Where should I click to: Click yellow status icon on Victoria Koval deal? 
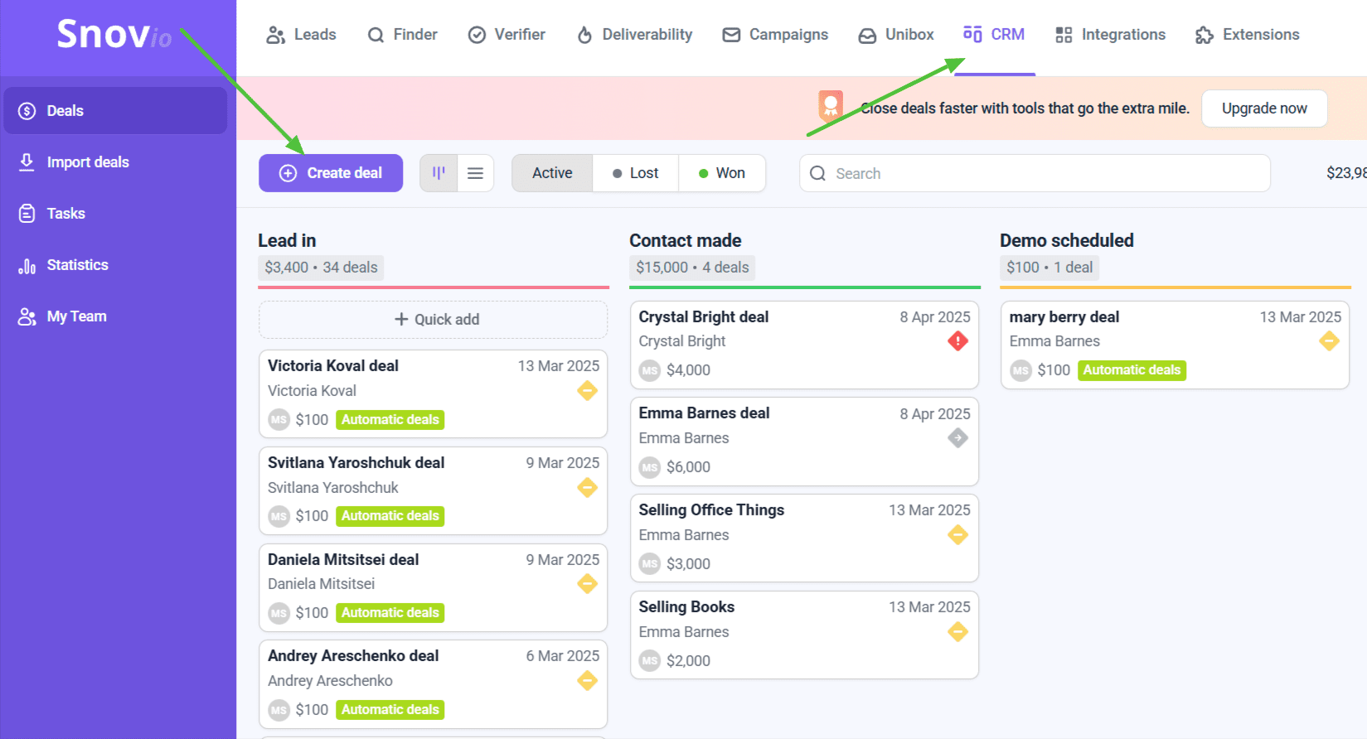point(587,391)
